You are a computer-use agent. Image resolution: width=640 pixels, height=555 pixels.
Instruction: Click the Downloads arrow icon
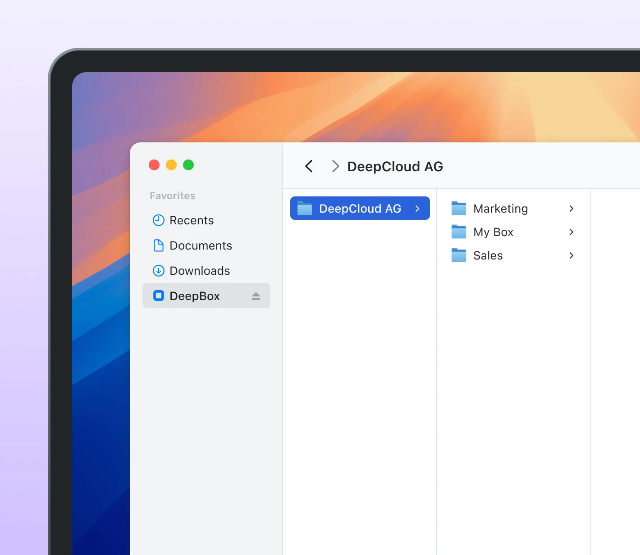[x=159, y=271]
